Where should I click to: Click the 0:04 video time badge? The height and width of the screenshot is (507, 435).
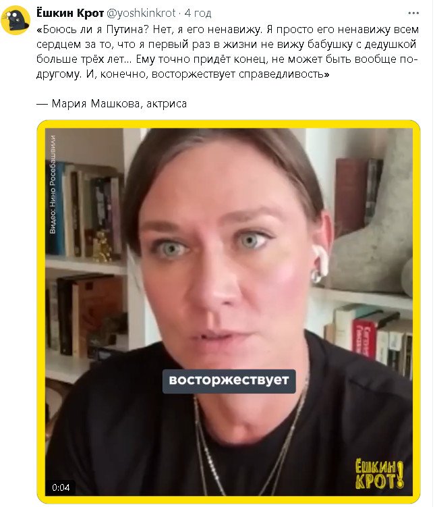(61, 487)
